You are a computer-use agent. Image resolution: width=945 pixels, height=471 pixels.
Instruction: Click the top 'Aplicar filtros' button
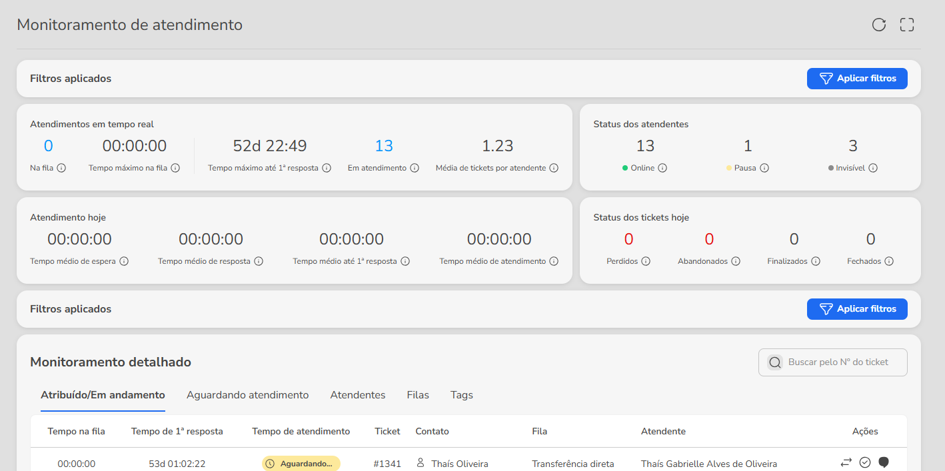click(x=856, y=79)
